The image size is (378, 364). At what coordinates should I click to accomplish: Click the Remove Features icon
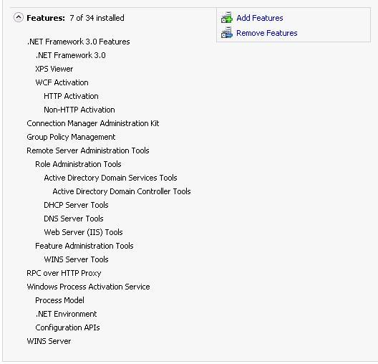tap(227, 33)
